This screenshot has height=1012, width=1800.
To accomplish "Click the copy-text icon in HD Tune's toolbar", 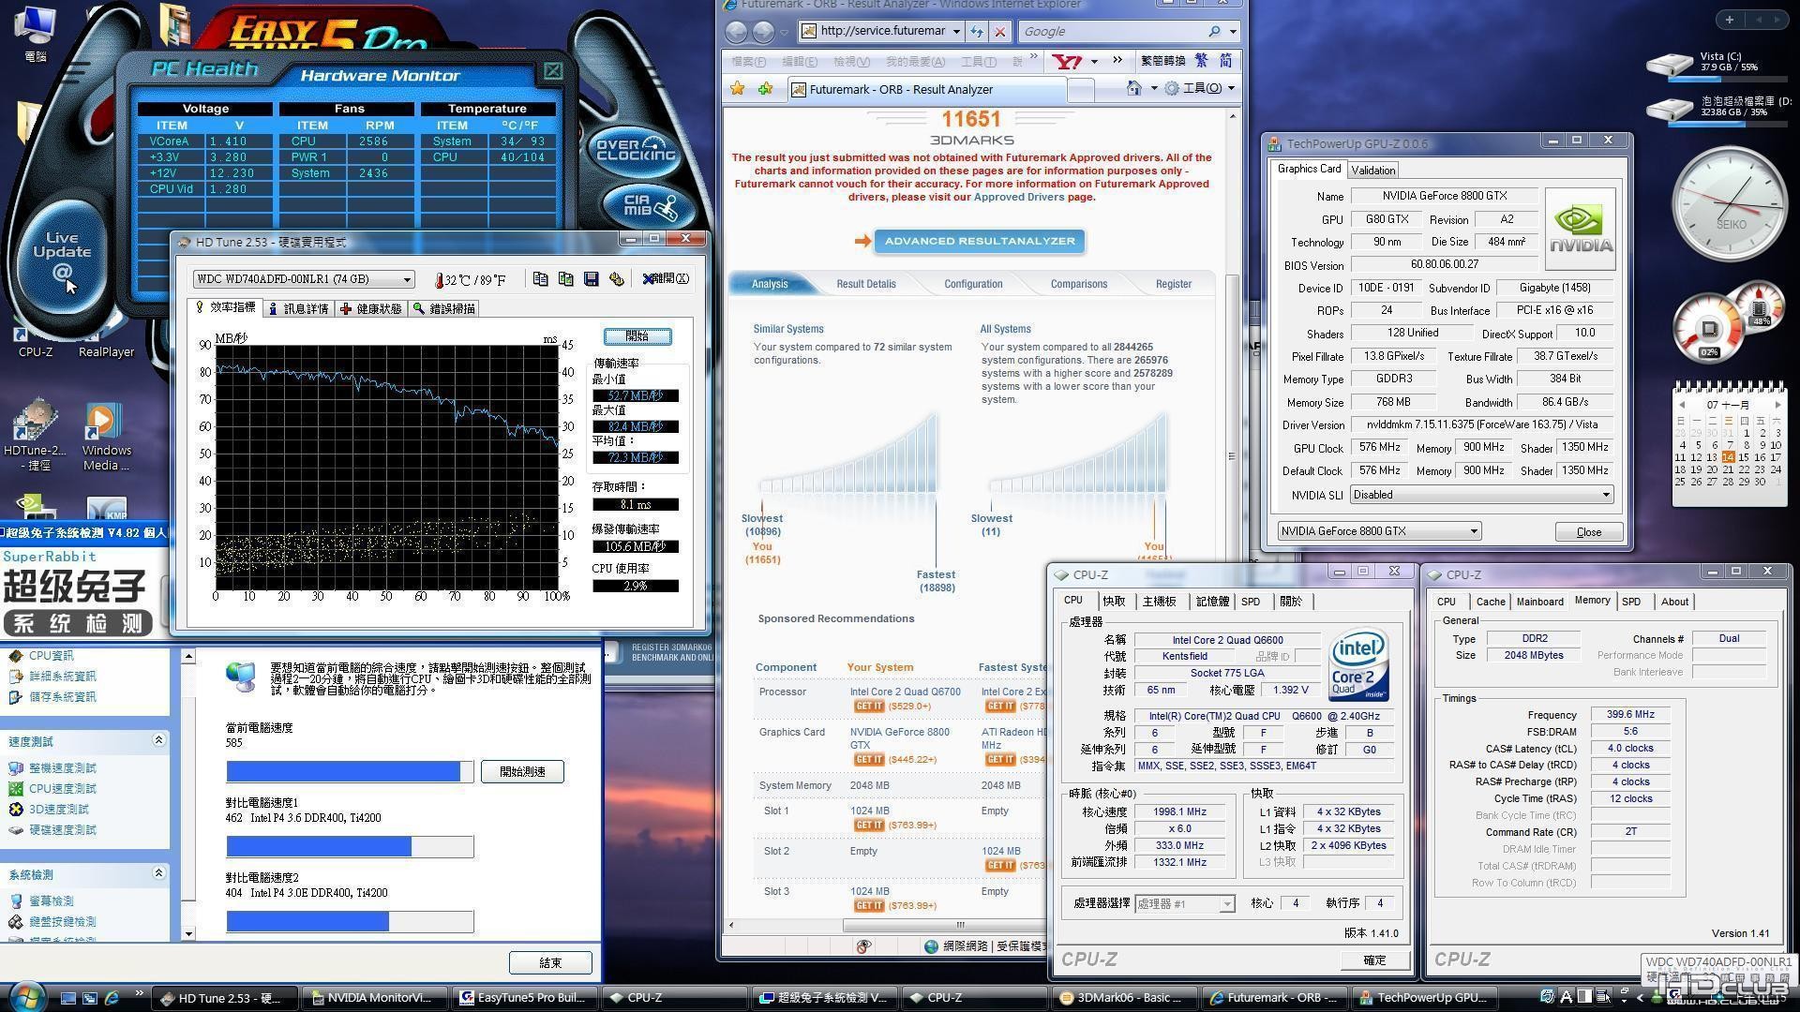I will [x=540, y=279].
